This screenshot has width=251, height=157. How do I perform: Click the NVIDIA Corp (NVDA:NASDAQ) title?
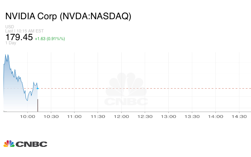[68, 16]
